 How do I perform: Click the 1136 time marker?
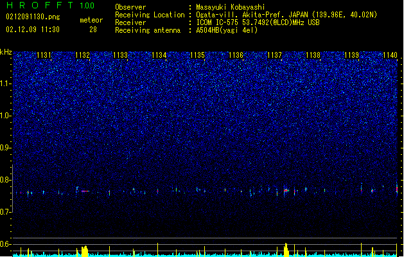click(x=236, y=55)
